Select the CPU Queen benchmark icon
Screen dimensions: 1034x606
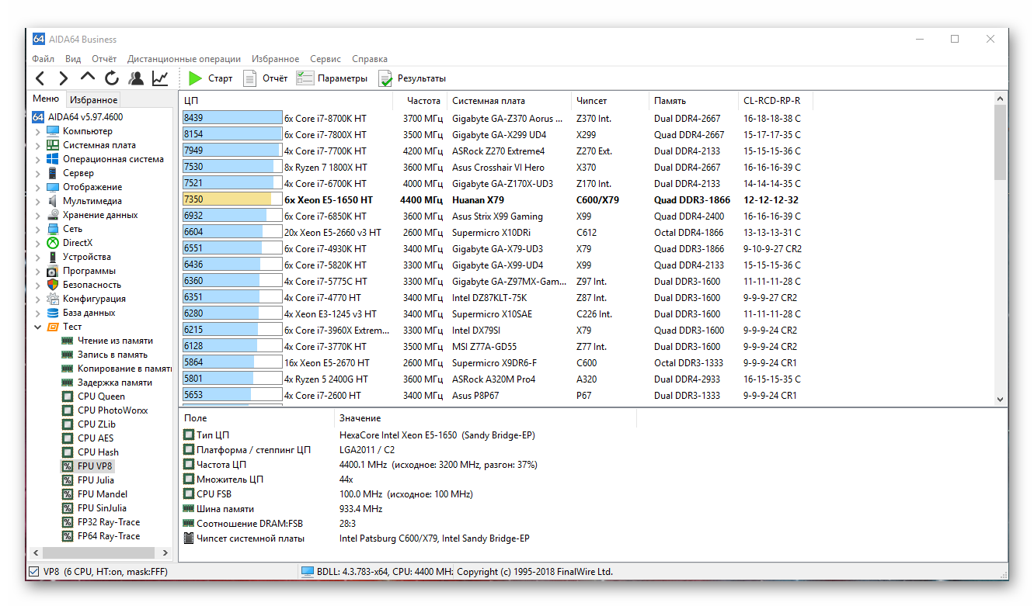[68, 396]
